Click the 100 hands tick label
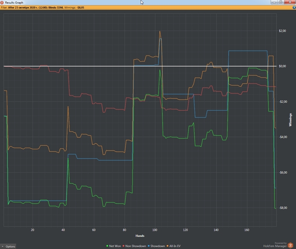 pyautogui.click(x=155, y=230)
